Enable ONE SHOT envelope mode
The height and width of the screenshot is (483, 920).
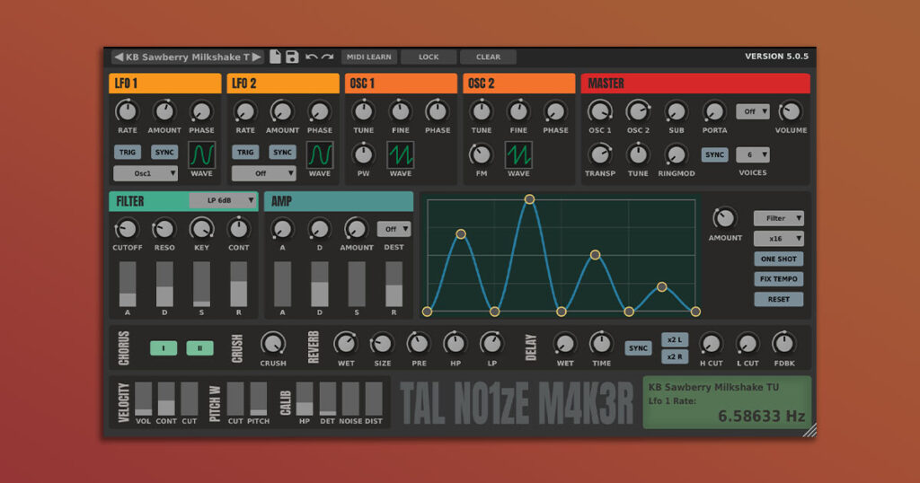[x=779, y=259]
